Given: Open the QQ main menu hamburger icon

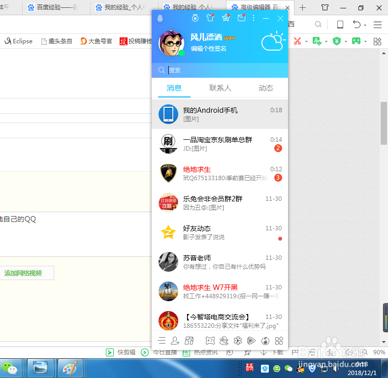Looking at the screenshot, I should [162, 341].
